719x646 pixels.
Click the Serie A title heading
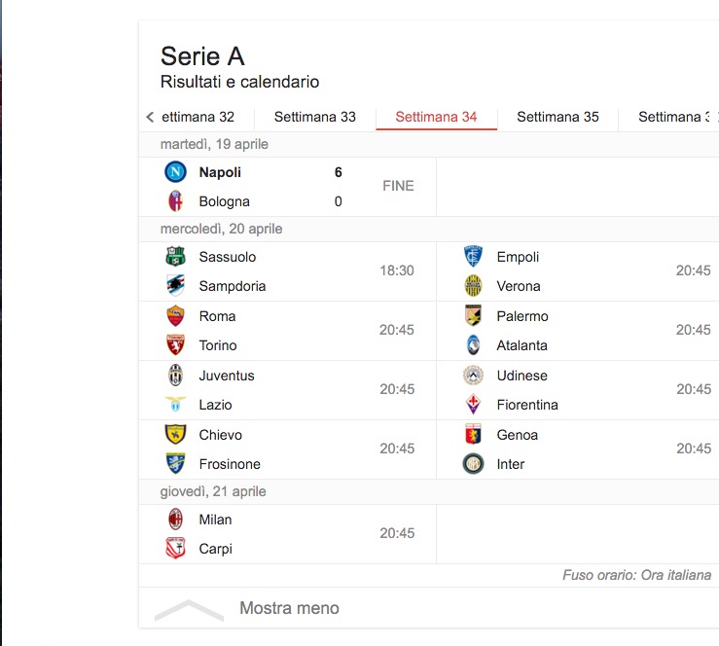(202, 55)
